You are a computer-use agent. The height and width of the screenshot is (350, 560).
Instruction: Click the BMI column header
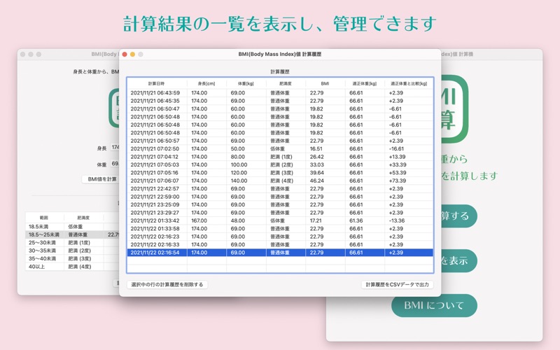[x=325, y=83]
